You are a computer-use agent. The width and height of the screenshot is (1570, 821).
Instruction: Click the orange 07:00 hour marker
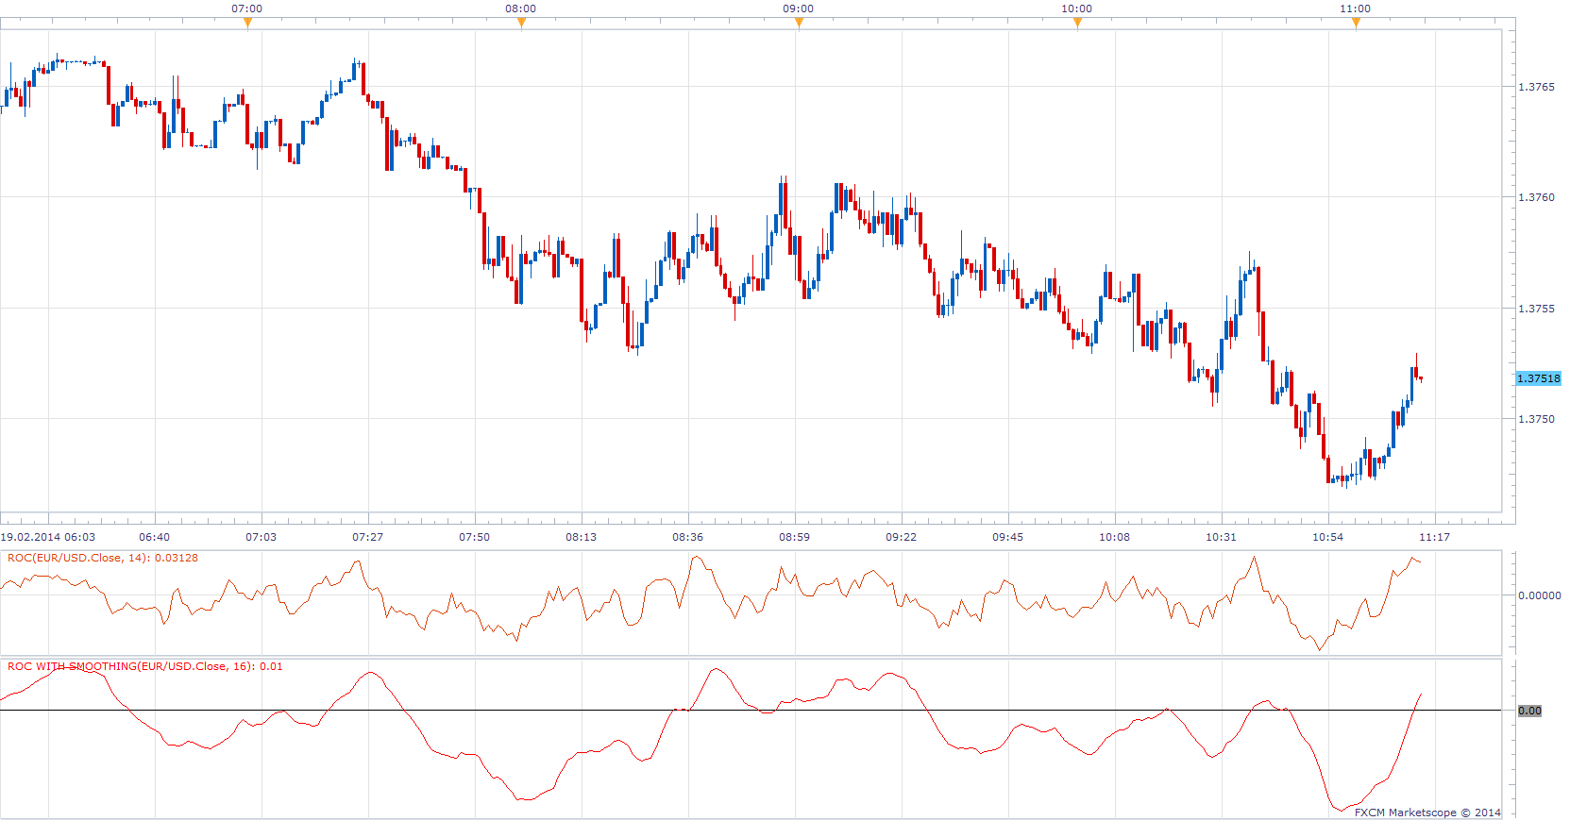pyautogui.click(x=247, y=24)
